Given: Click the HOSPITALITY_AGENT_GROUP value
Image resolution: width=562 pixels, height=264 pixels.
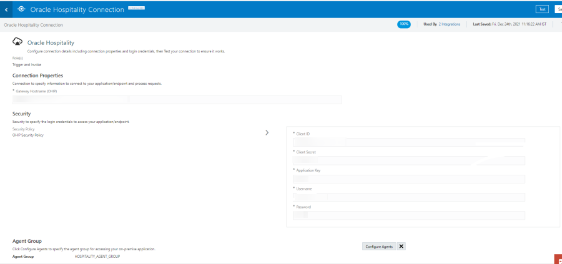Looking at the screenshot, I should click(97, 257).
